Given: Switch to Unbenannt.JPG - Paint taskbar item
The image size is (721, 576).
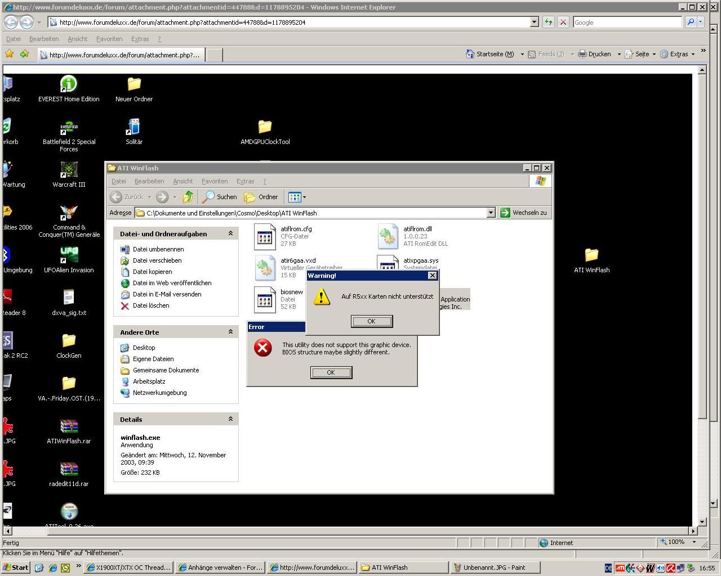Looking at the screenshot, I should pyautogui.click(x=495, y=568).
